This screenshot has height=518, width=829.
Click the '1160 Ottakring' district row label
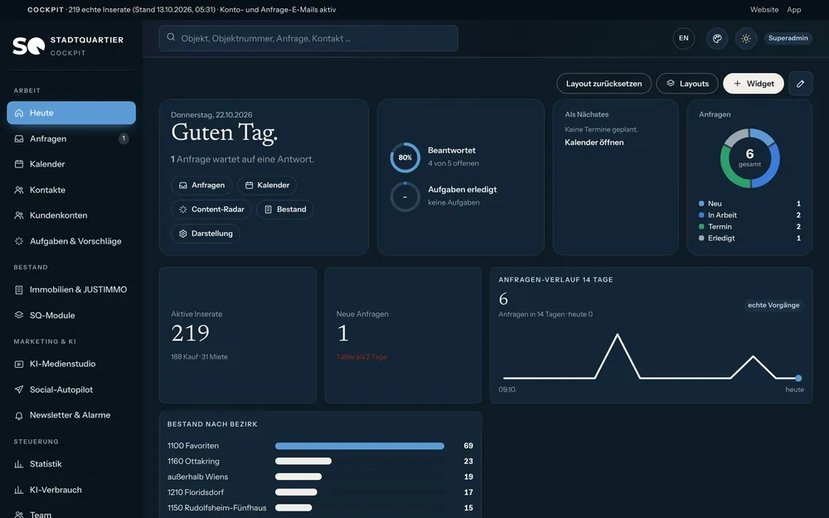pyautogui.click(x=193, y=462)
